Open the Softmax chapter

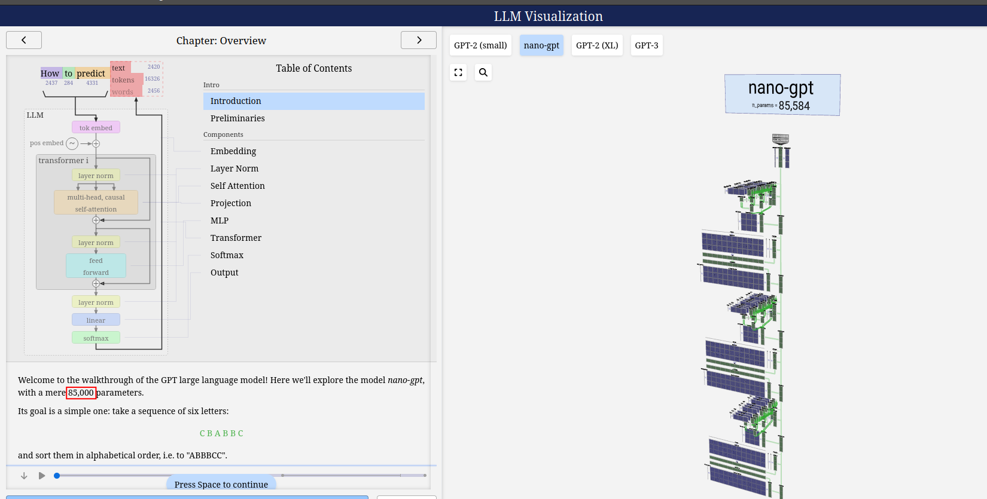pyautogui.click(x=314, y=255)
